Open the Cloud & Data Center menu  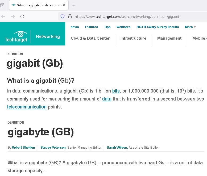click(90, 38)
